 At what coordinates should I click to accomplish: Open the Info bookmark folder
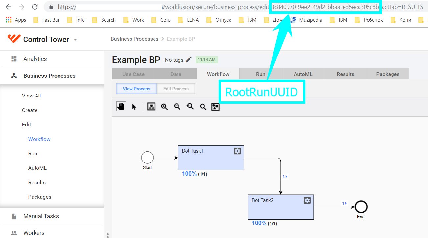76,20
